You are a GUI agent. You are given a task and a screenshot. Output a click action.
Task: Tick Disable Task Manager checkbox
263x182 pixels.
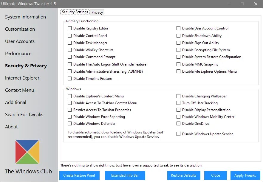pyautogui.click(x=69, y=43)
